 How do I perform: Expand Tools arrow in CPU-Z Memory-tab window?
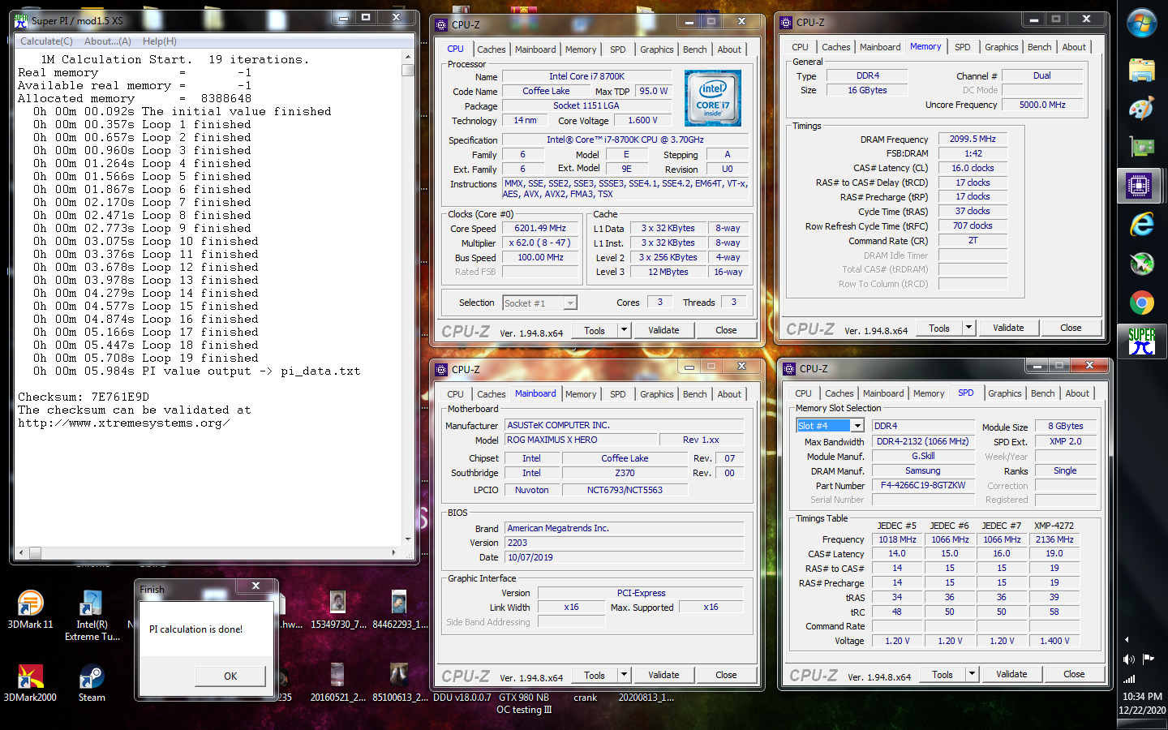[968, 328]
